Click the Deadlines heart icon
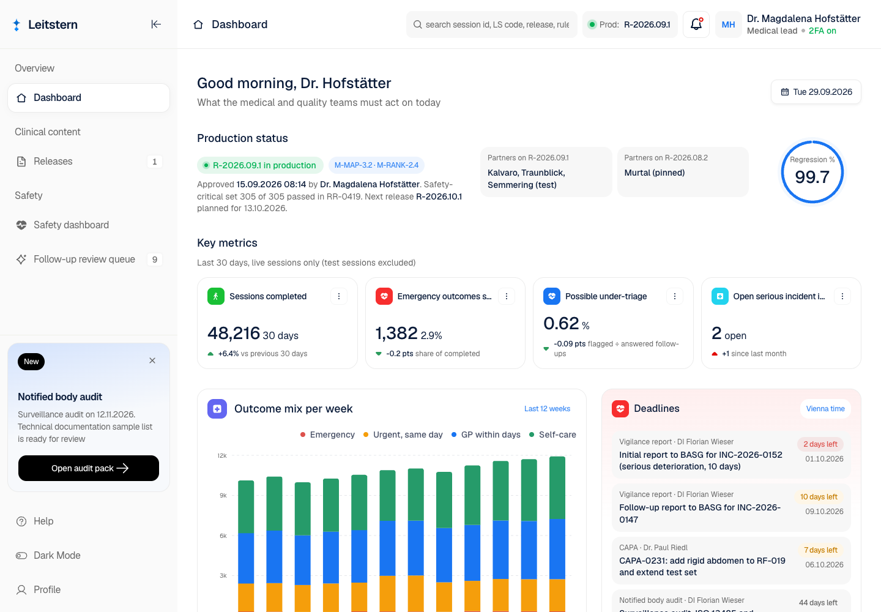The height and width of the screenshot is (612, 881). coord(620,409)
